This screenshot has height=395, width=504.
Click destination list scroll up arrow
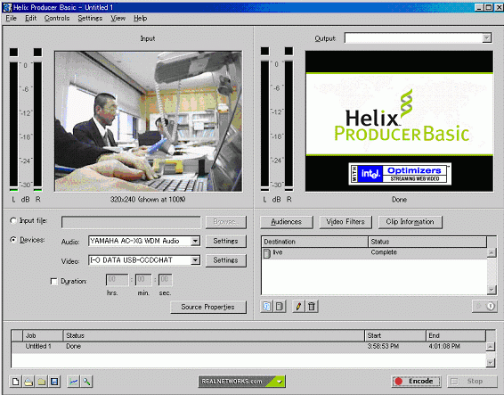492,252
